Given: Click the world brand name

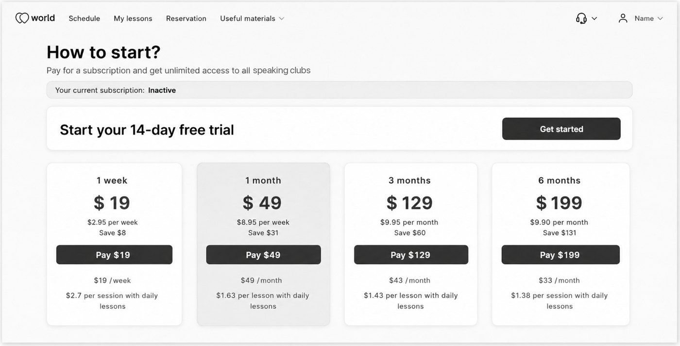Looking at the screenshot, I should (x=43, y=18).
